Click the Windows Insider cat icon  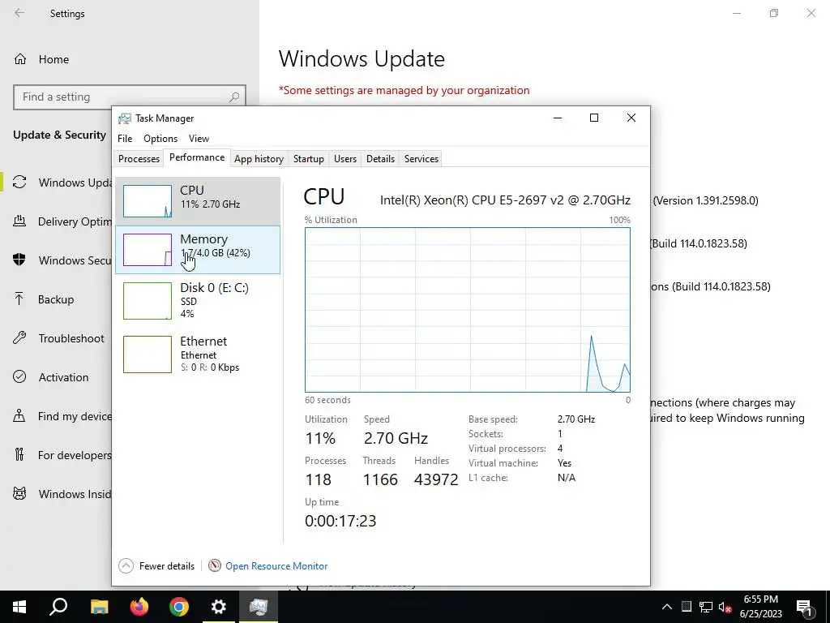[19, 494]
